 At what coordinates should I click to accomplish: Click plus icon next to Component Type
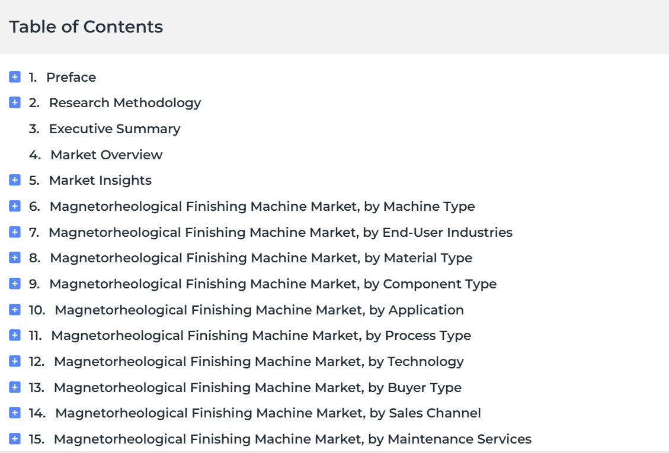tap(14, 284)
